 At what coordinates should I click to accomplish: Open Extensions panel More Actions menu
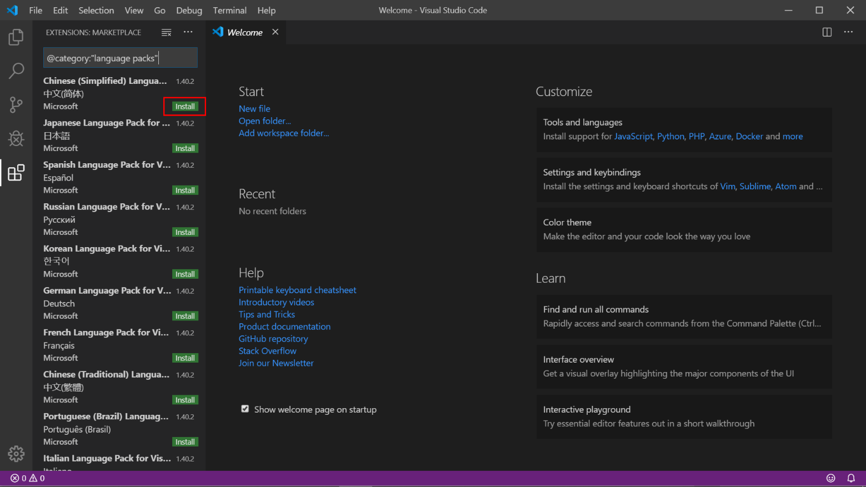click(188, 32)
